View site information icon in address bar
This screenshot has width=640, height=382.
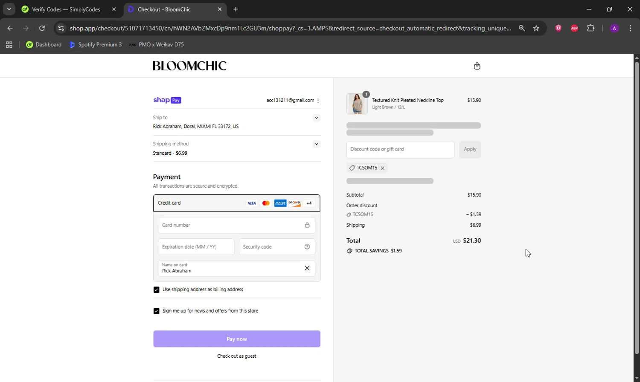click(61, 28)
